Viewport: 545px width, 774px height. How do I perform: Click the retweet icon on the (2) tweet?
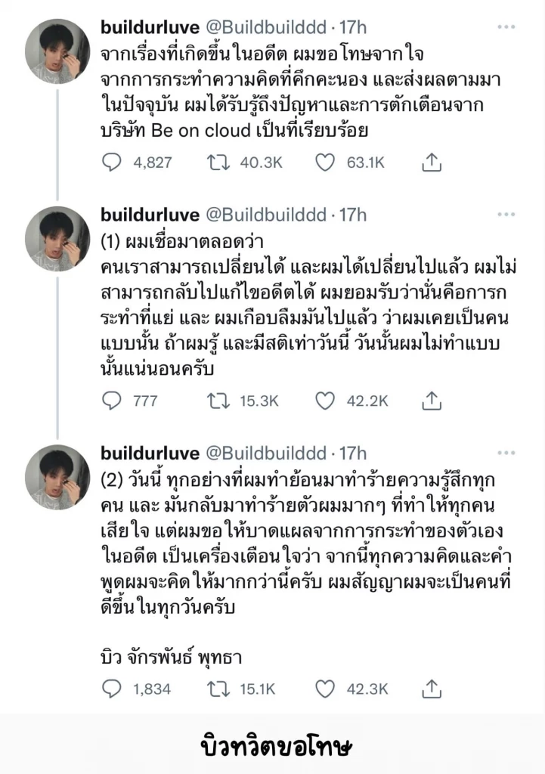pos(218,688)
